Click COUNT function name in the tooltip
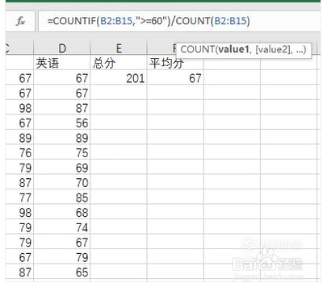 click(x=197, y=49)
